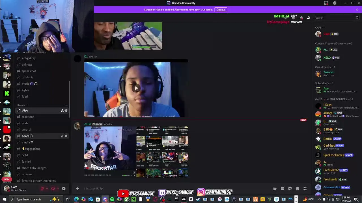Screen dimensions: 362x203
Task: Open the green K server icon
Action: coord(7,93)
